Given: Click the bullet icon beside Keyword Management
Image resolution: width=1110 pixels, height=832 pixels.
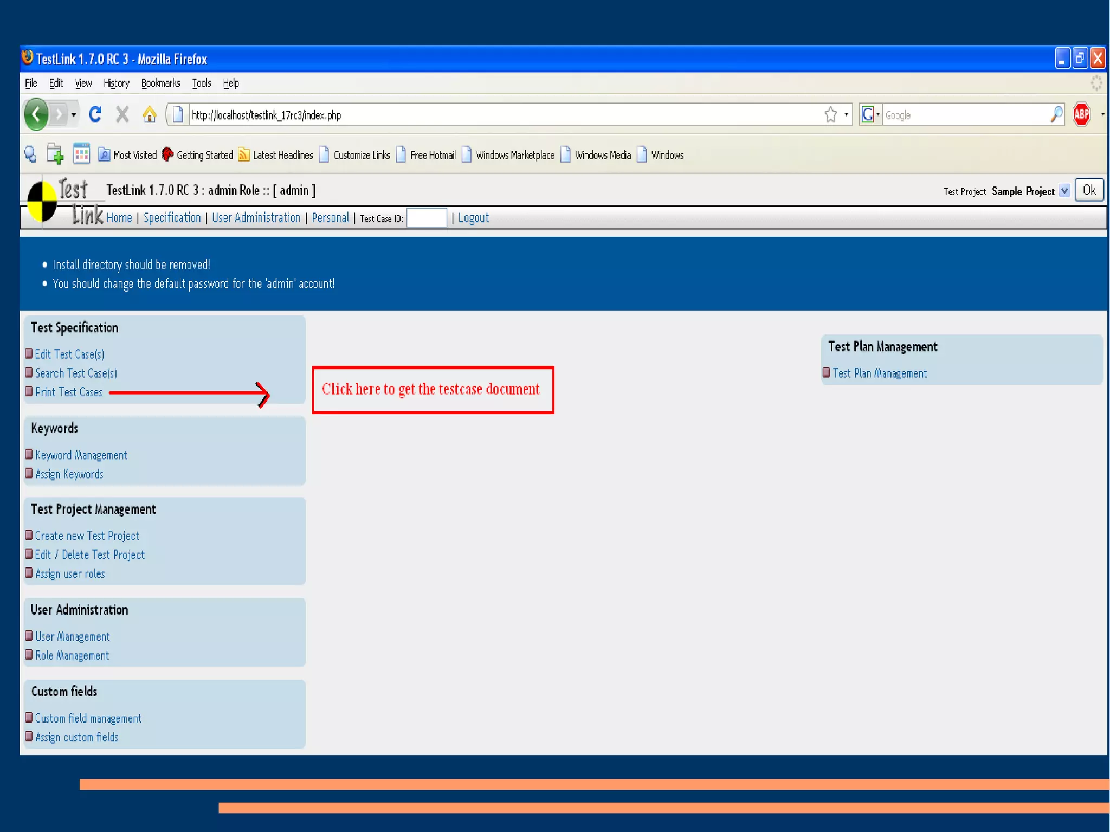Looking at the screenshot, I should pos(29,454).
